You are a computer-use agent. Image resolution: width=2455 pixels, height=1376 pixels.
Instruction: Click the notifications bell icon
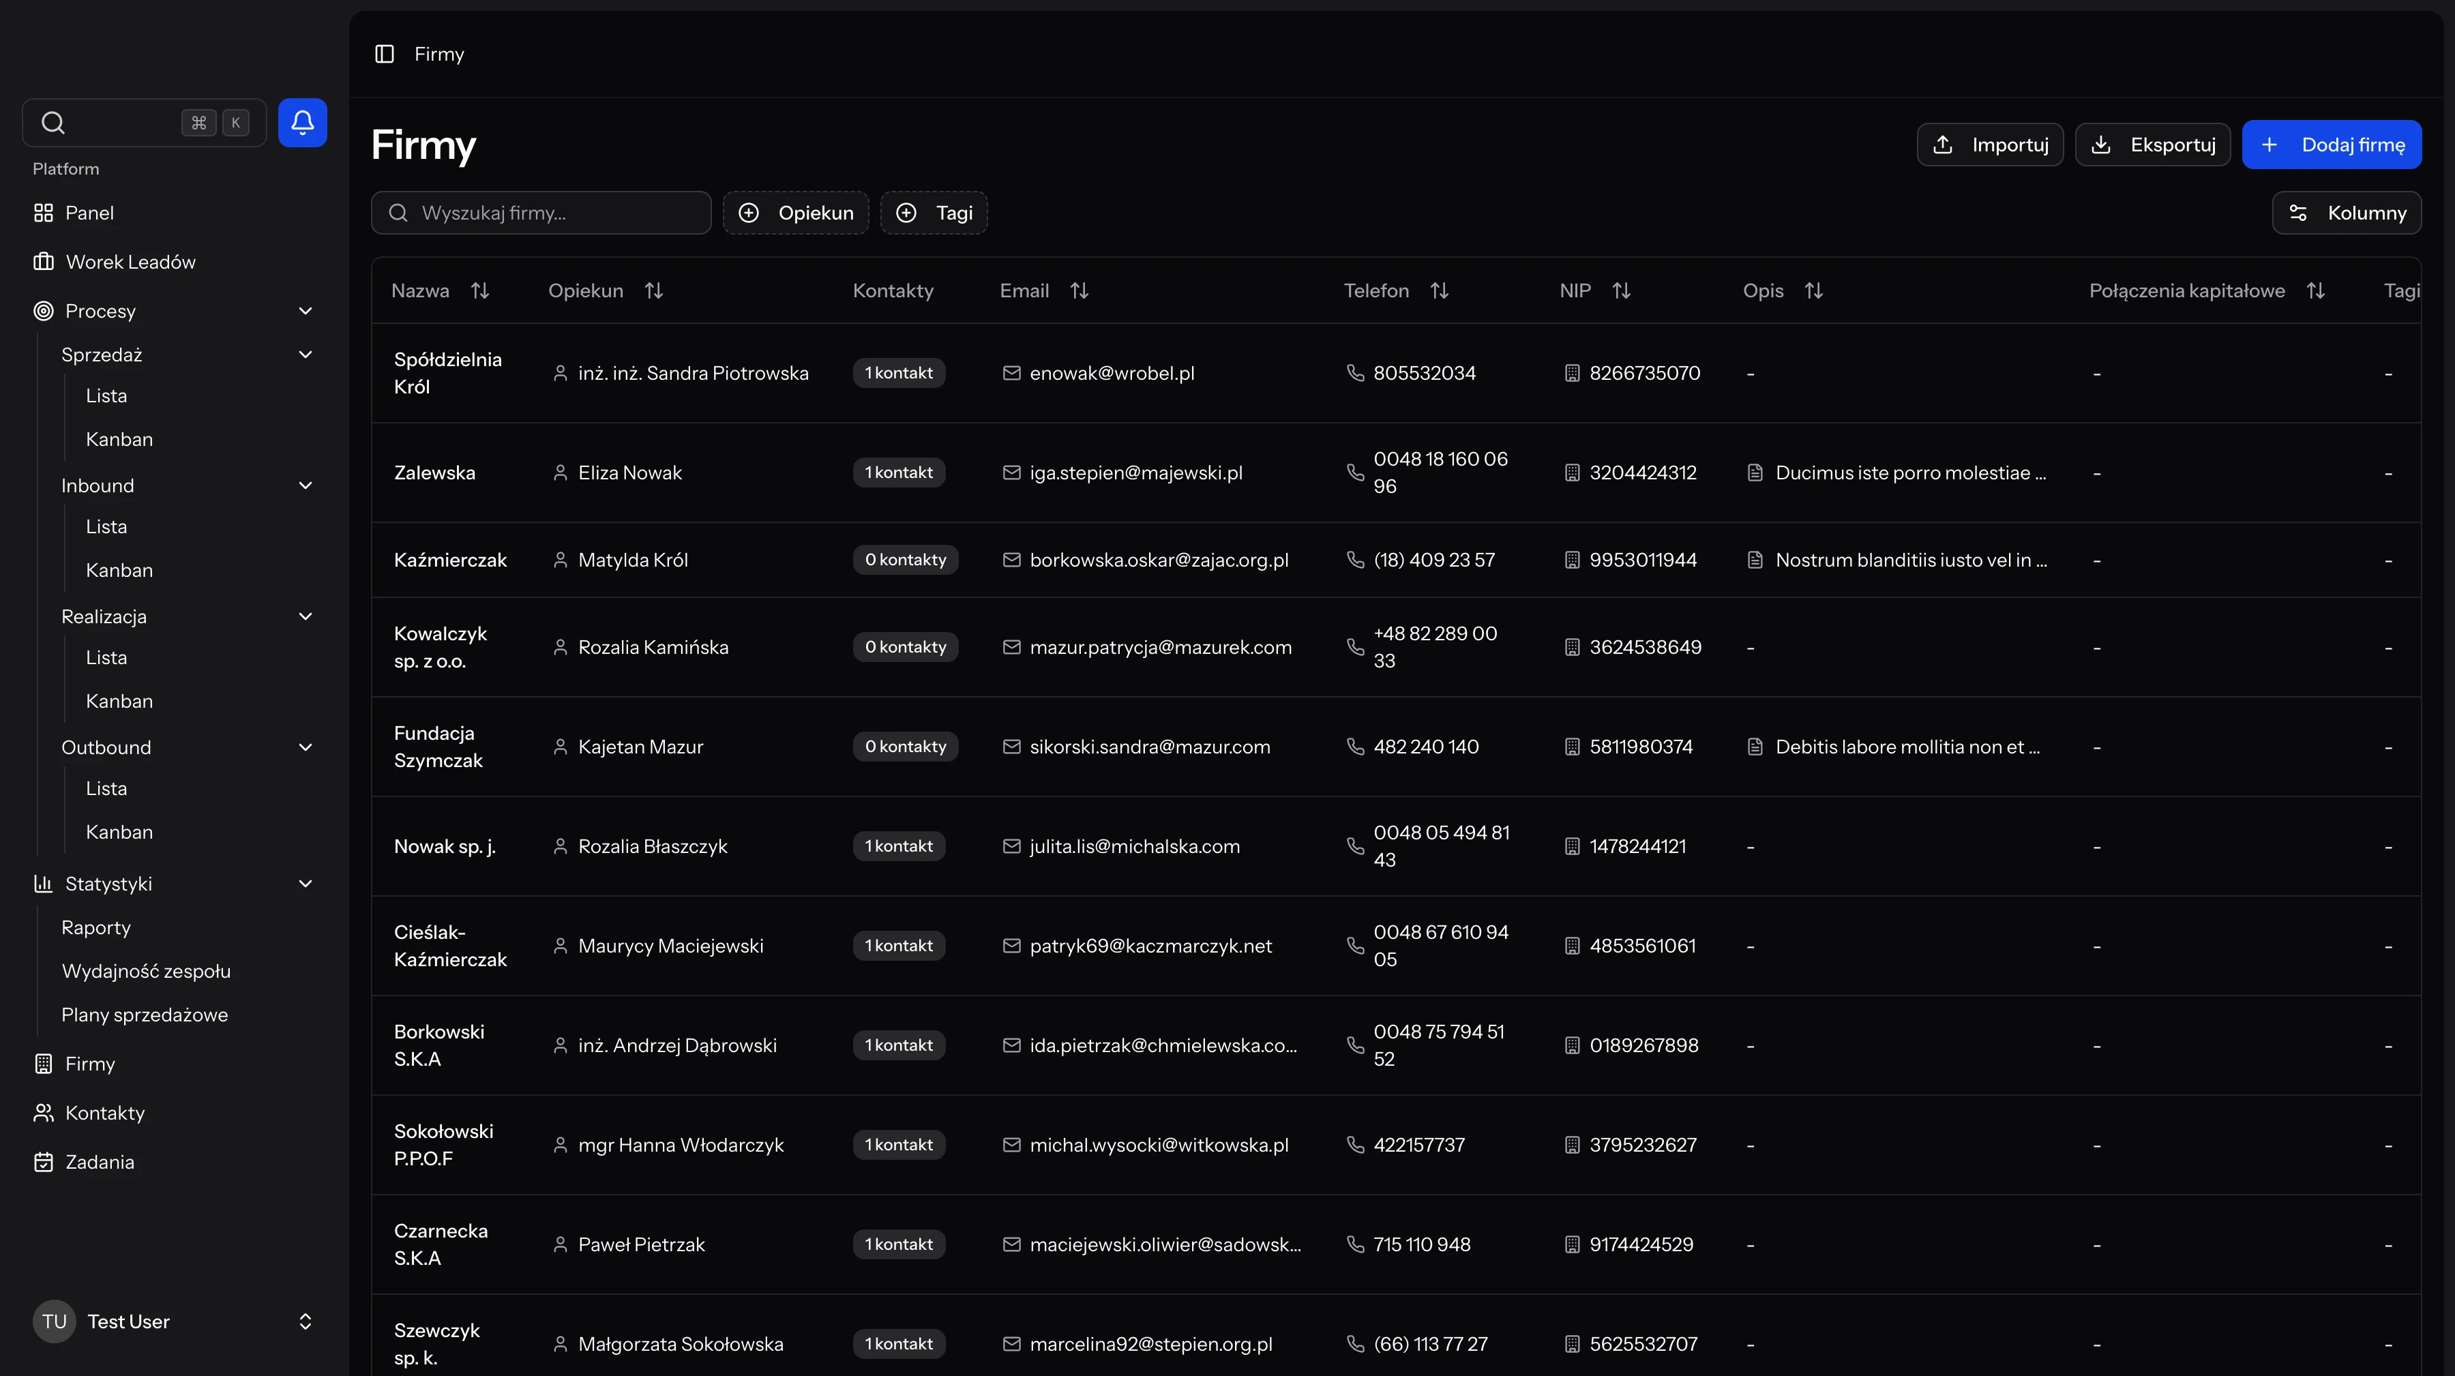[302, 122]
